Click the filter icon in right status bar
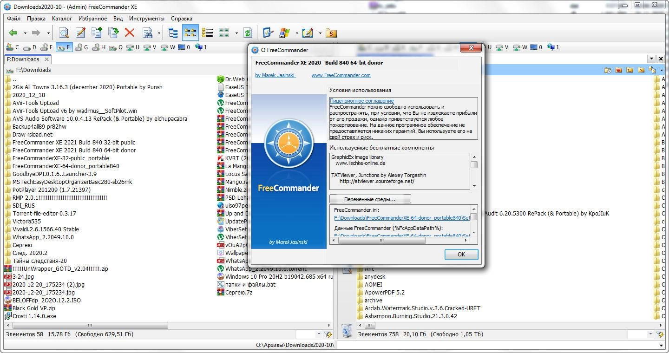 click(661, 334)
